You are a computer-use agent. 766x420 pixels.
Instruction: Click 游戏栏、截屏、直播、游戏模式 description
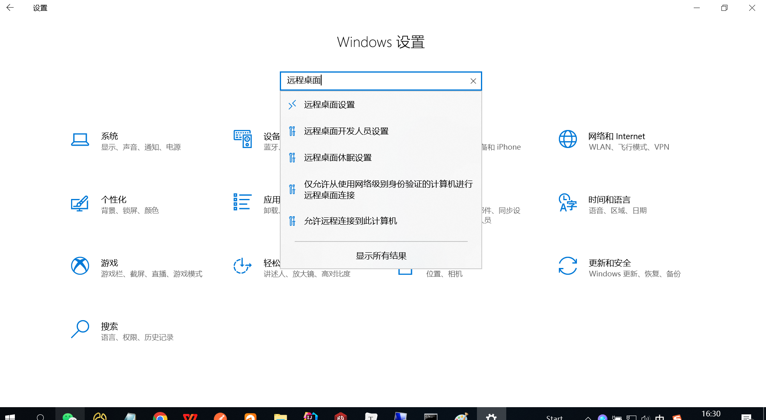point(152,274)
